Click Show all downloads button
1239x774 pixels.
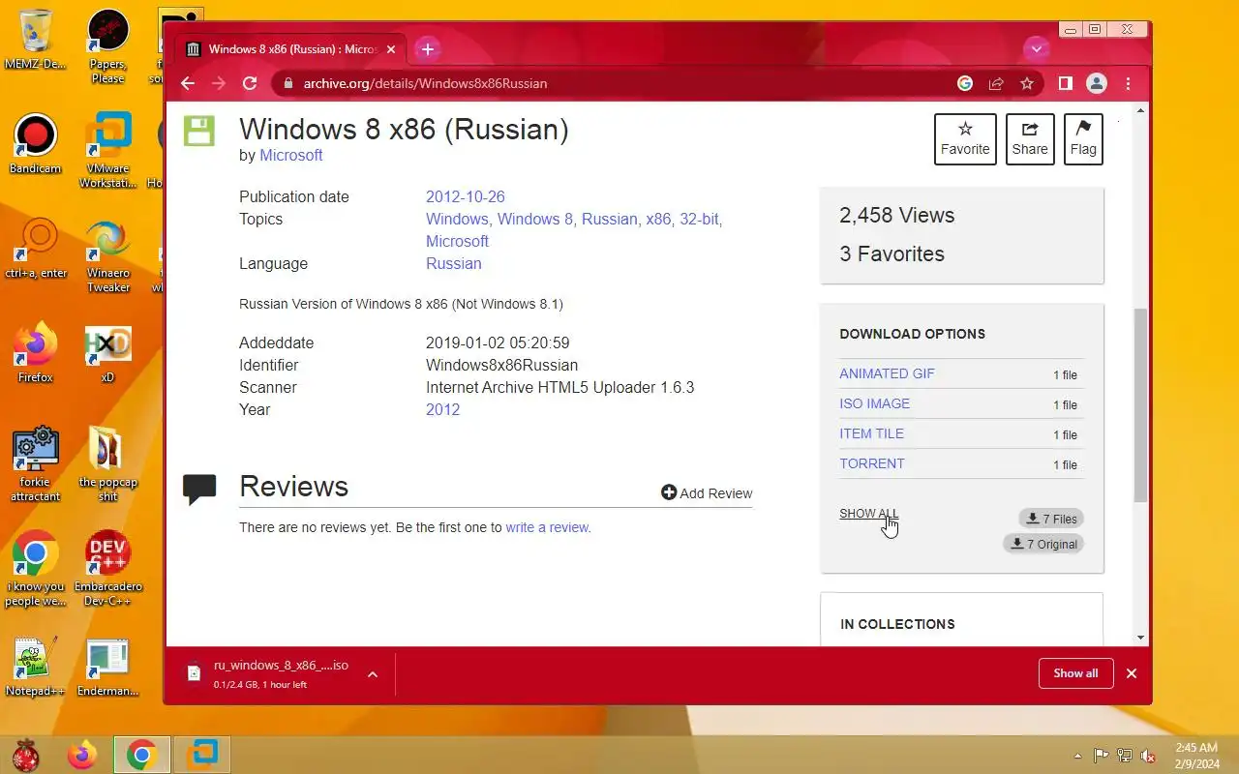pyautogui.click(x=1075, y=673)
